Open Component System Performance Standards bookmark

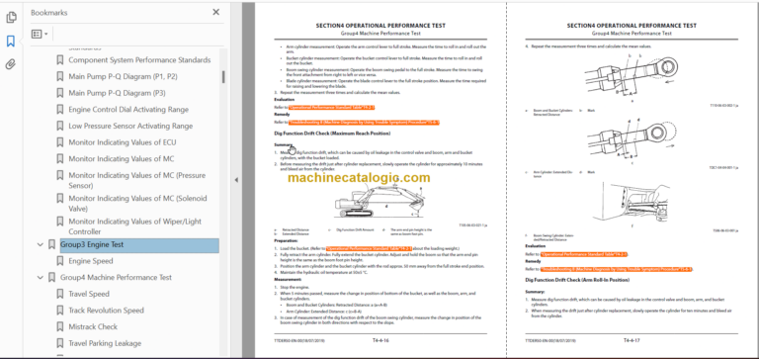point(139,60)
